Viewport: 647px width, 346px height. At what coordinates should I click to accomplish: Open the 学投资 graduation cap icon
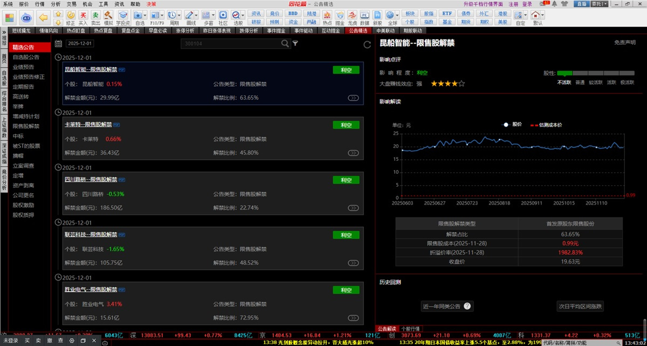[122, 15]
